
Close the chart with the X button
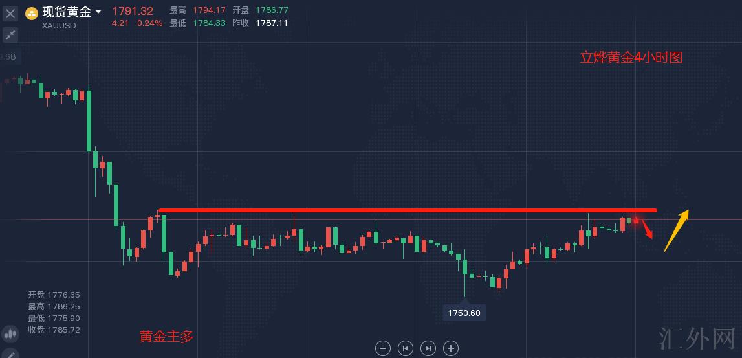pyautogui.click(x=10, y=13)
